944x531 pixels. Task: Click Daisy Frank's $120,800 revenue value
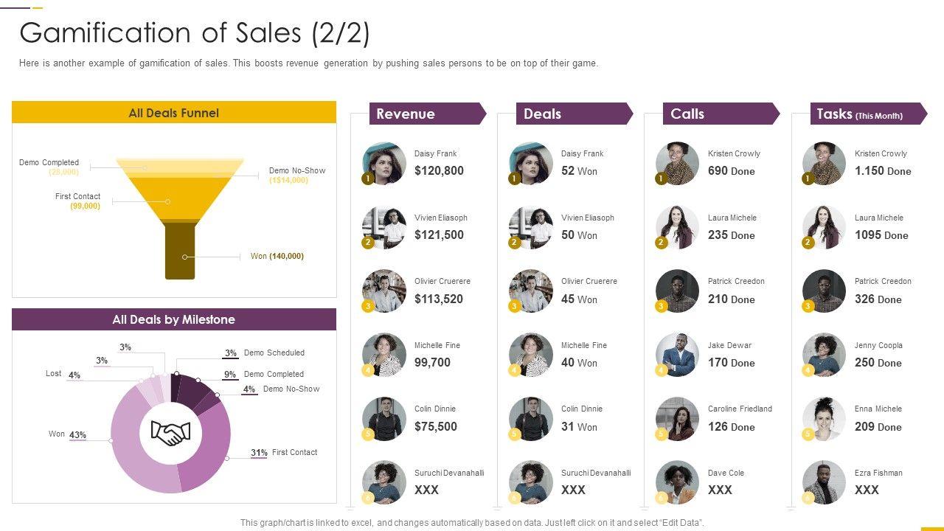click(x=439, y=171)
